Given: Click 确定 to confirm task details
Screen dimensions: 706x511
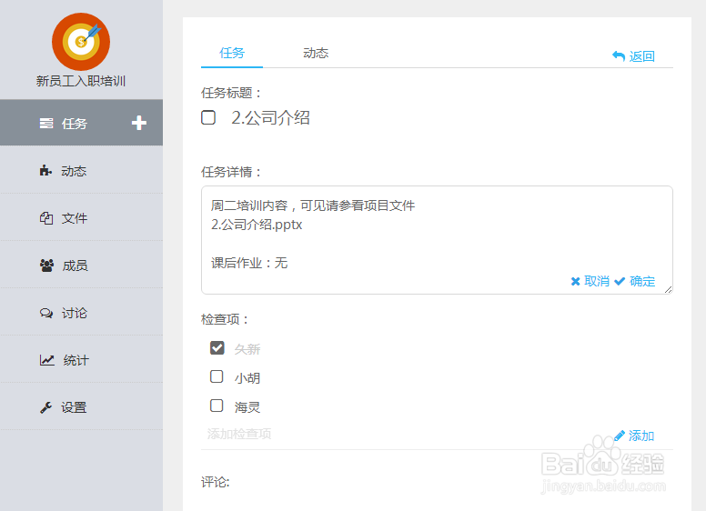Looking at the screenshot, I should [642, 281].
